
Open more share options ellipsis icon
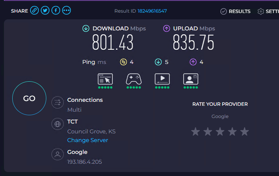(66, 11)
